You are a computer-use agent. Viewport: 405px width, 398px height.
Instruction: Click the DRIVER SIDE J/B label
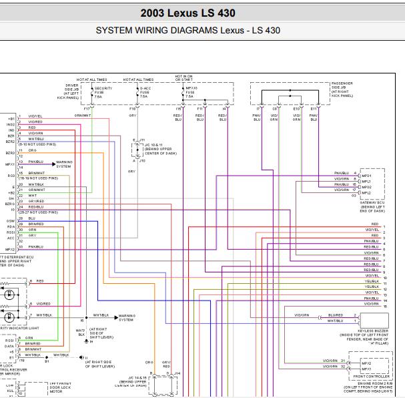pyautogui.click(x=67, y=91)
